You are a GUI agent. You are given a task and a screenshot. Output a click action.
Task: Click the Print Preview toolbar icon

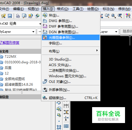tap(24, 16)
